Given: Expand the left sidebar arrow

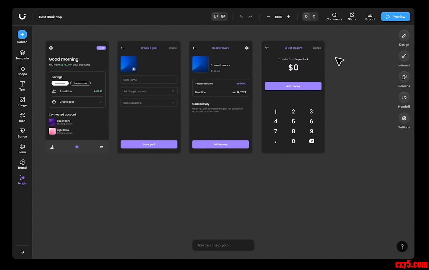Looking at the screenshot, I should tap(22, 252).
